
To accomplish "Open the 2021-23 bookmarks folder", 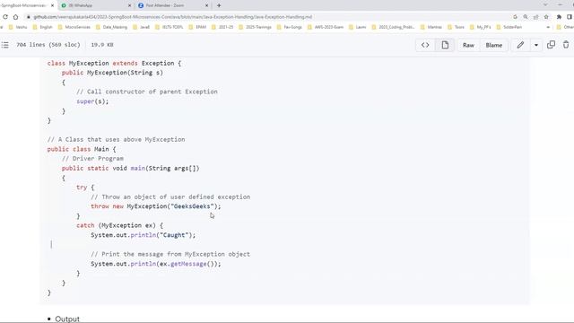I will click(x=222, y=27).
